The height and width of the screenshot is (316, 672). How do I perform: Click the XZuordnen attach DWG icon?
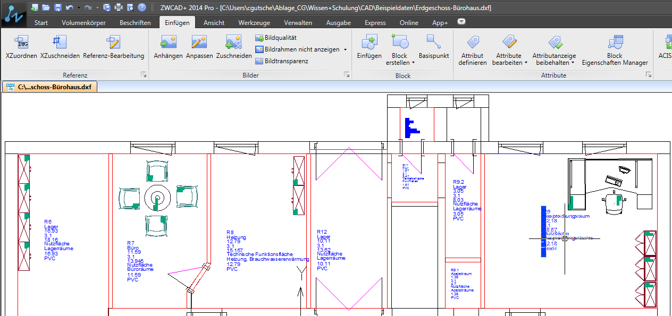pos(21,42)
